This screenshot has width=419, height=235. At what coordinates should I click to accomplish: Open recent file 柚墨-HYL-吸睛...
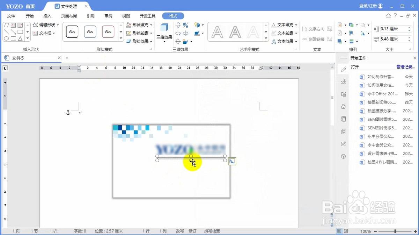click(x=386, y=162)
